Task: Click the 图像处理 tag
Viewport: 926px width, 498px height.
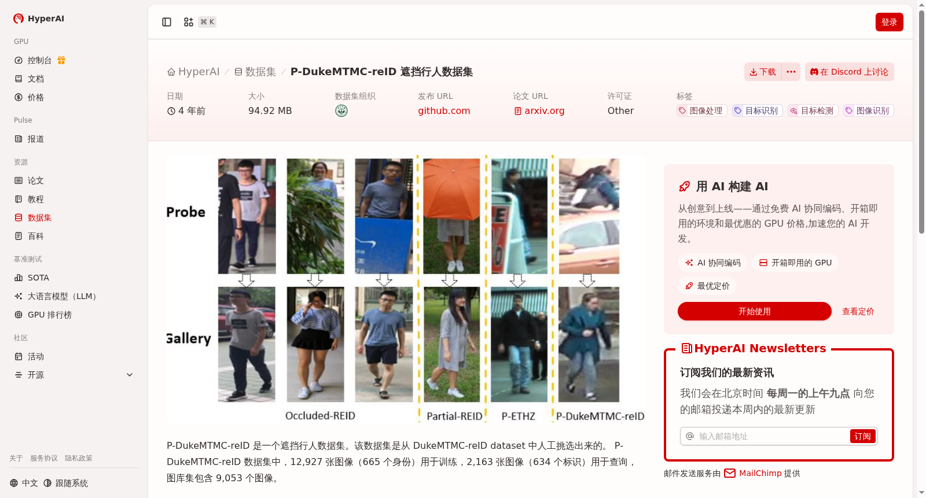Action: click(701, 110)
